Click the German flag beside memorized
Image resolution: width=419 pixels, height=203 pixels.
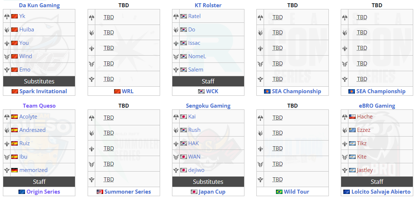tap(14, 170)
